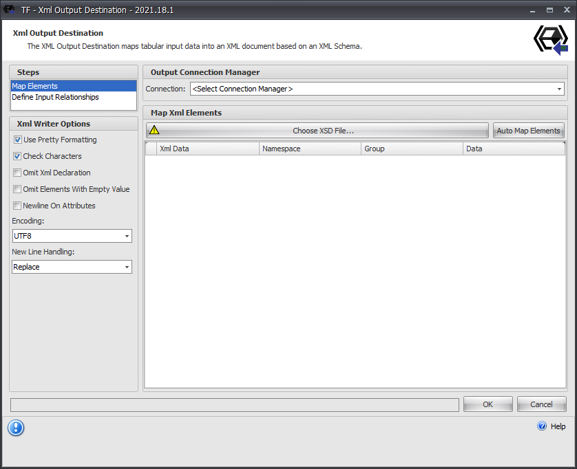Click the Help link at bottom right
Screen dimensions: 577x469
pyautogui.click(x=557, y=426)
